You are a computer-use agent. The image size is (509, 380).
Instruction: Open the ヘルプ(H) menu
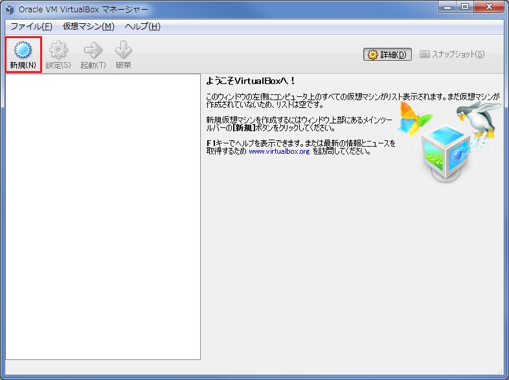142,26
